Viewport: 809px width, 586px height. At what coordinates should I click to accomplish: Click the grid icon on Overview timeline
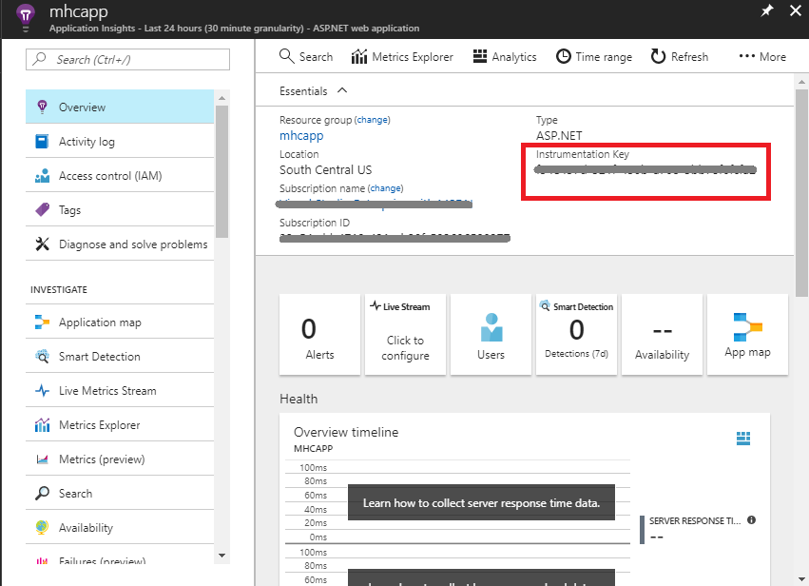tap(743, 439)
